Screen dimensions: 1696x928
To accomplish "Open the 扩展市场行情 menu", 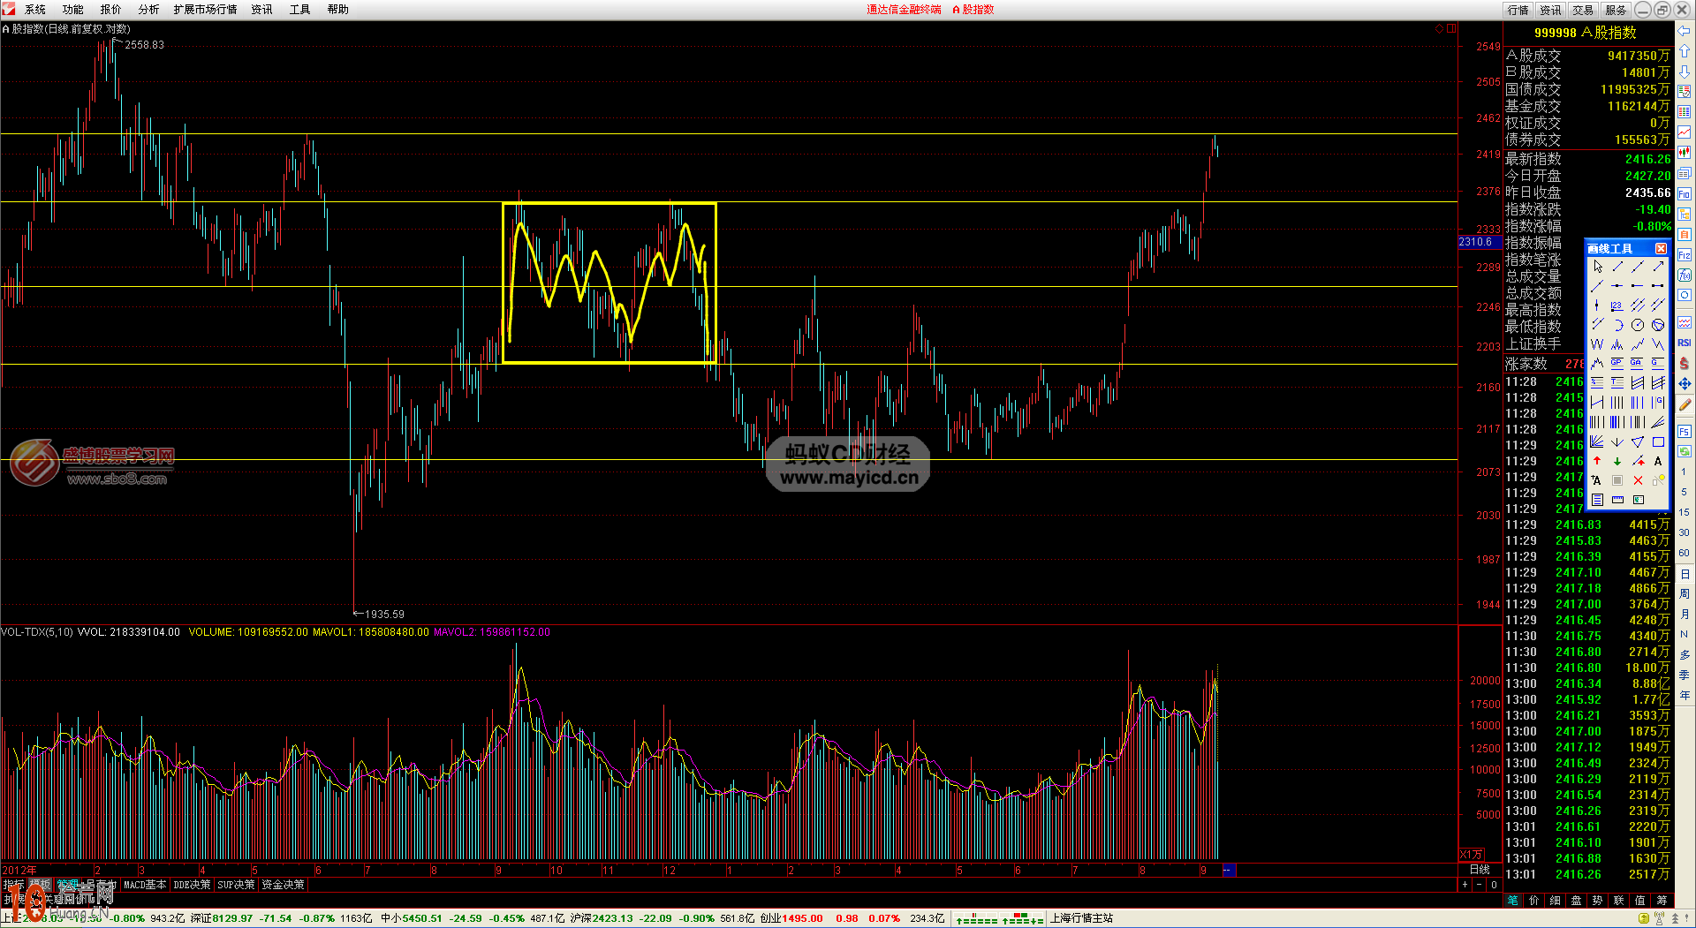I will 206,10.
